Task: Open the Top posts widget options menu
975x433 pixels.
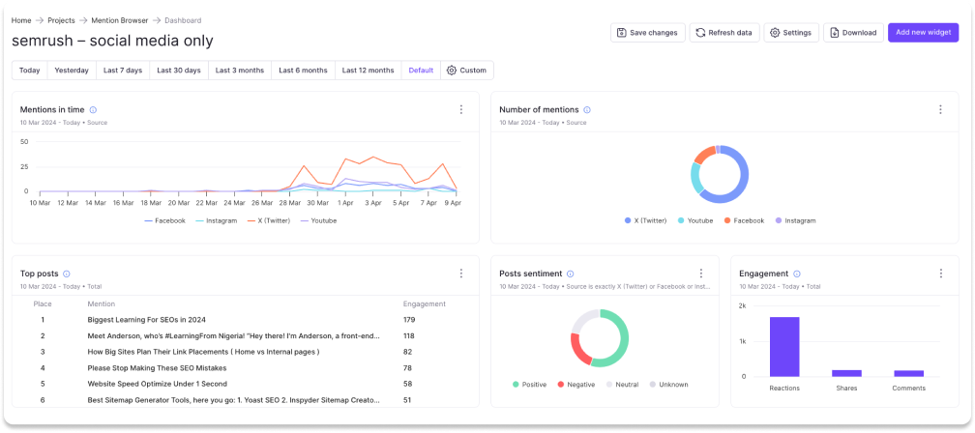Action: tap(460, 274)
